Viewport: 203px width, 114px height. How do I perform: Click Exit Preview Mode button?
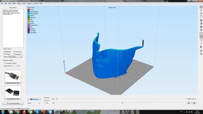(x=13, y=103)
